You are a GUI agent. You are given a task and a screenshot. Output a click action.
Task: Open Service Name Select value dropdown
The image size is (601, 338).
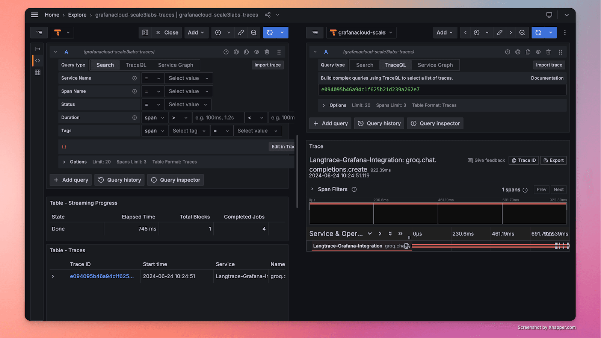189,78
